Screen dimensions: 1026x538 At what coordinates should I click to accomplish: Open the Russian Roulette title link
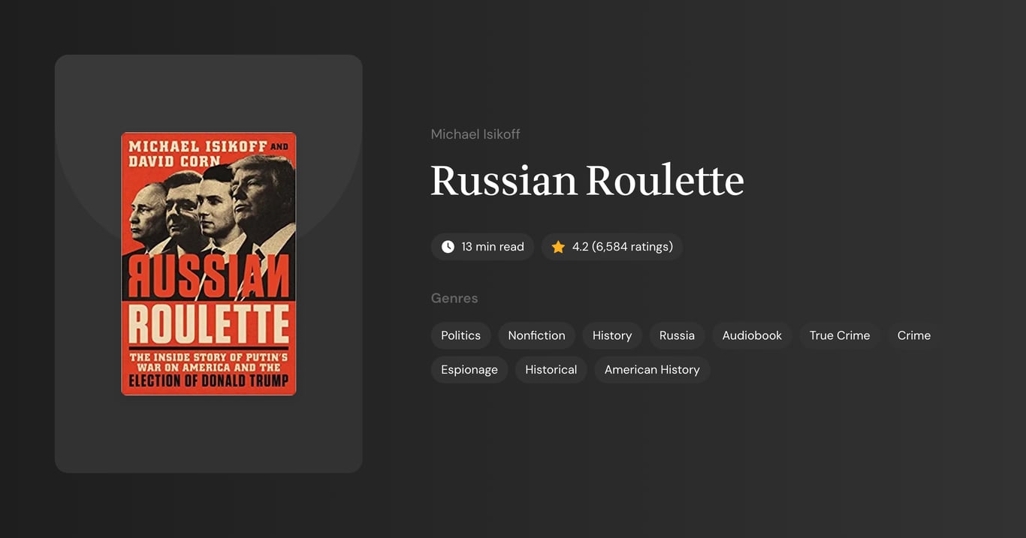pyautogui.click(x=587, y=181)
